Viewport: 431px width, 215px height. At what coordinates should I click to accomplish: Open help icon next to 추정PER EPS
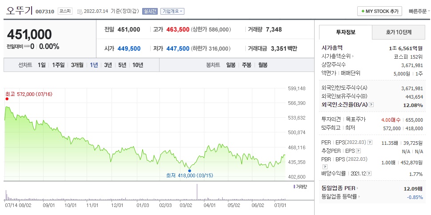click(x=359, y=151)
